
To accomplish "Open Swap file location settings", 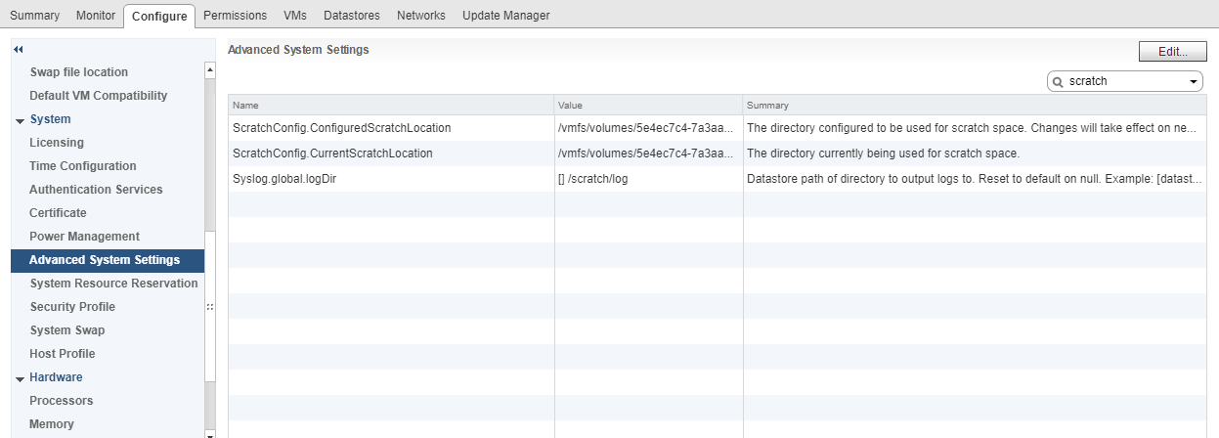I will [79, 72].
